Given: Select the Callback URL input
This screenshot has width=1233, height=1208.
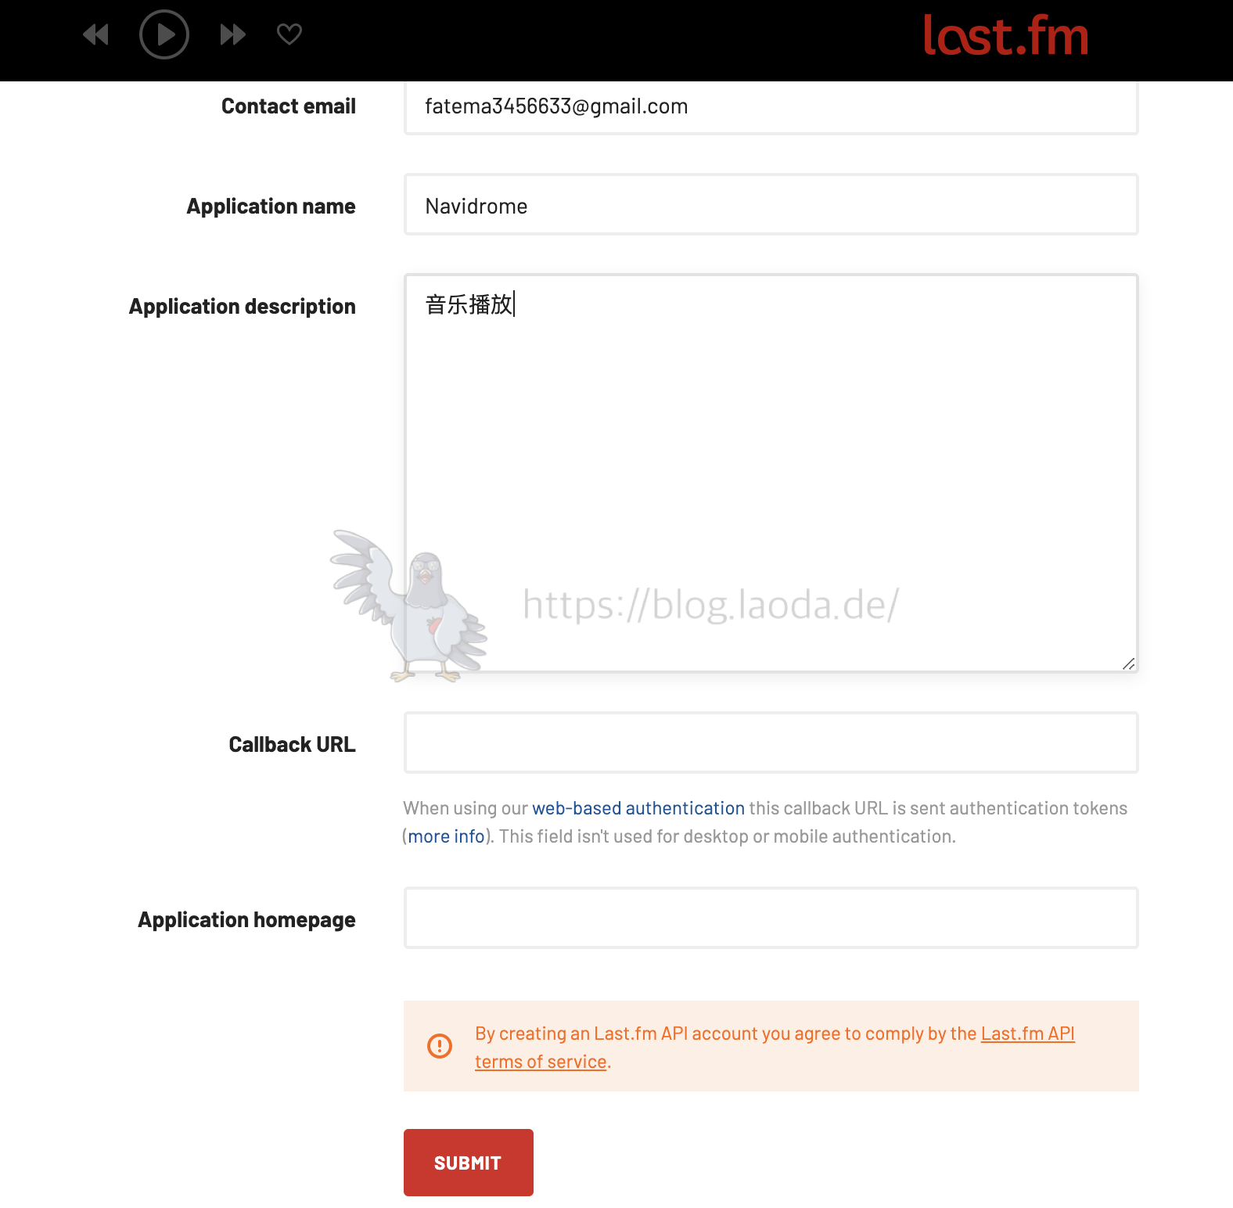Looking at the screenshot, I should pos(771,742).
